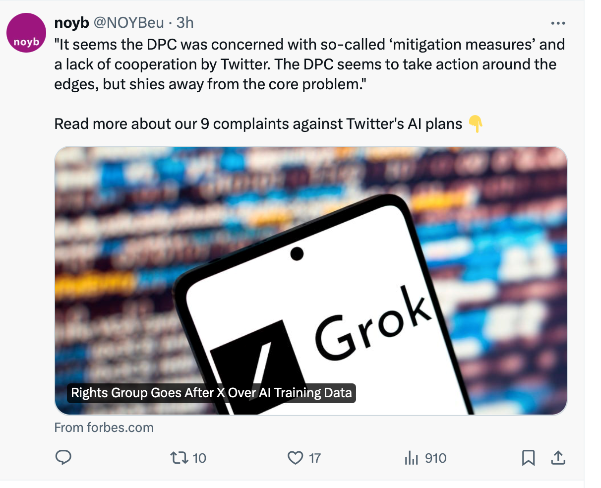Click the pointing down hand emoji

click(x=475, y=123)
